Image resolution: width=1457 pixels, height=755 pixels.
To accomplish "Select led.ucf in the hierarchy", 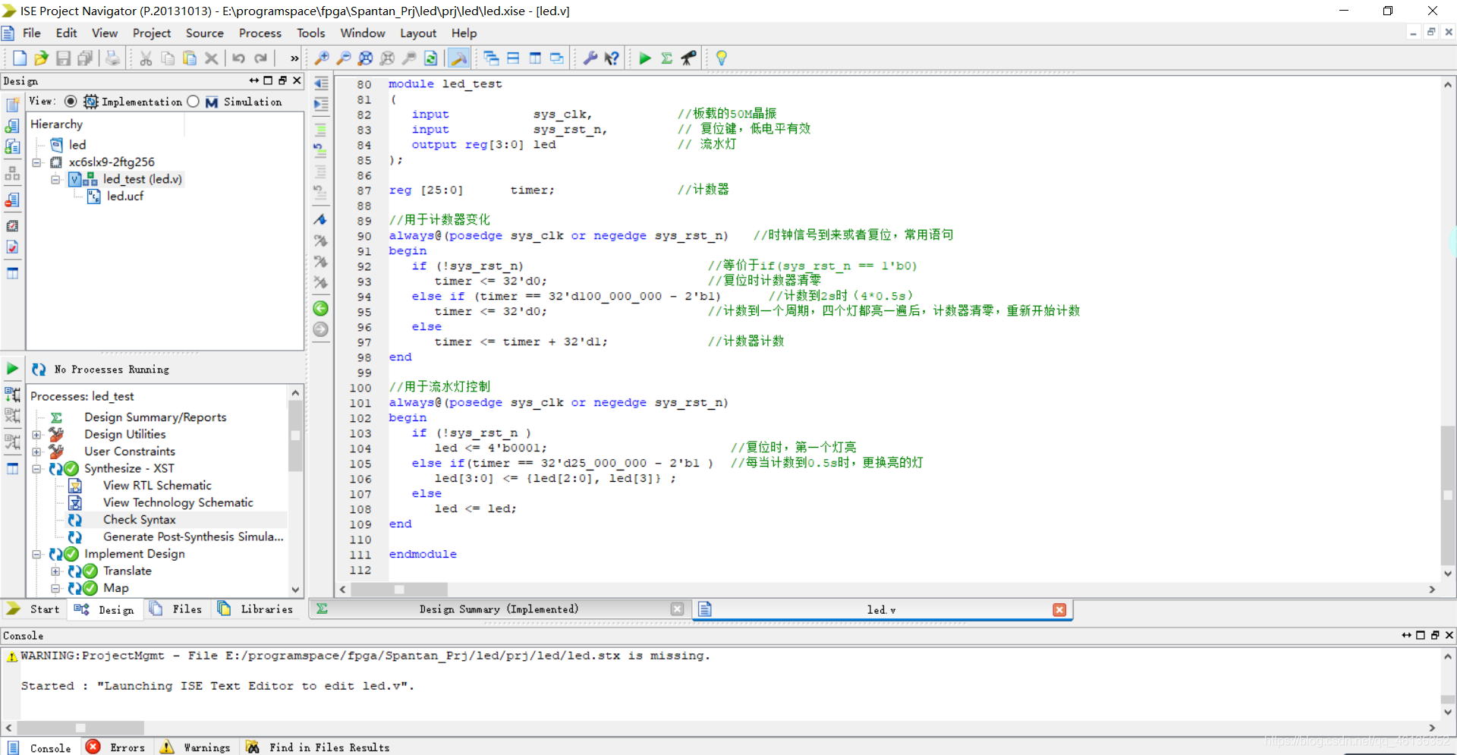I will 124,197.
